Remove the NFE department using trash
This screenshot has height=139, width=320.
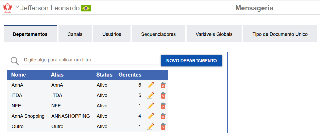tap(163, 106)
